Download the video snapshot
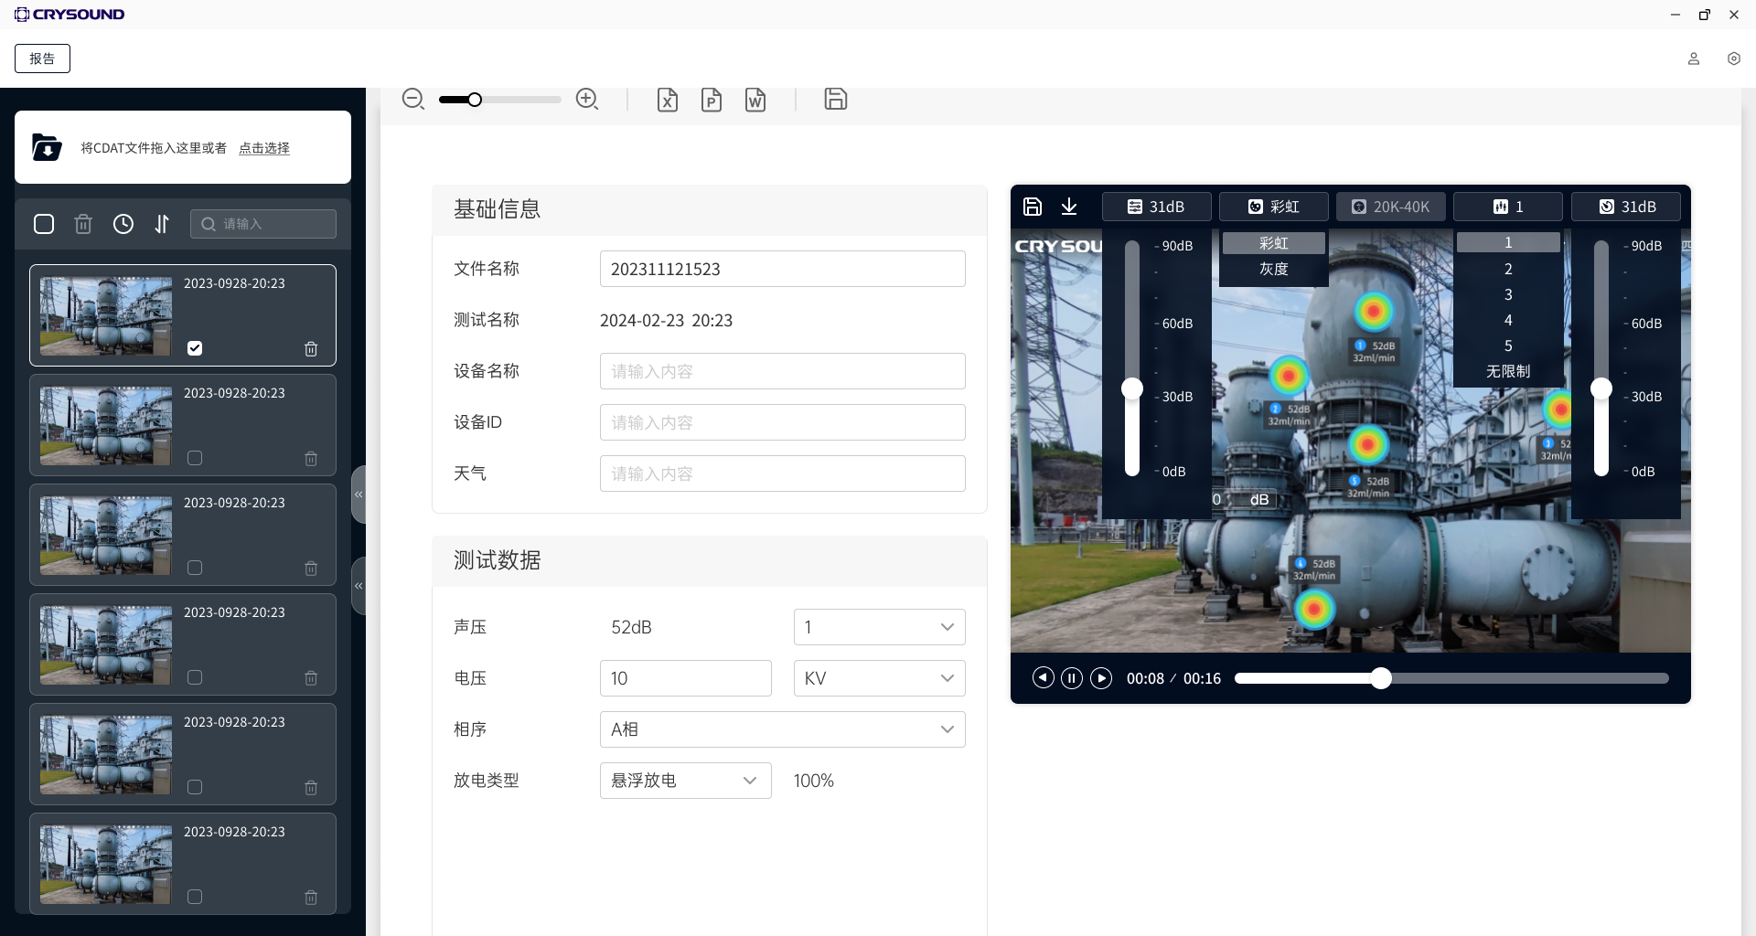The height and width of the screenshot is (936, 1756). [x=1069, y=207]
